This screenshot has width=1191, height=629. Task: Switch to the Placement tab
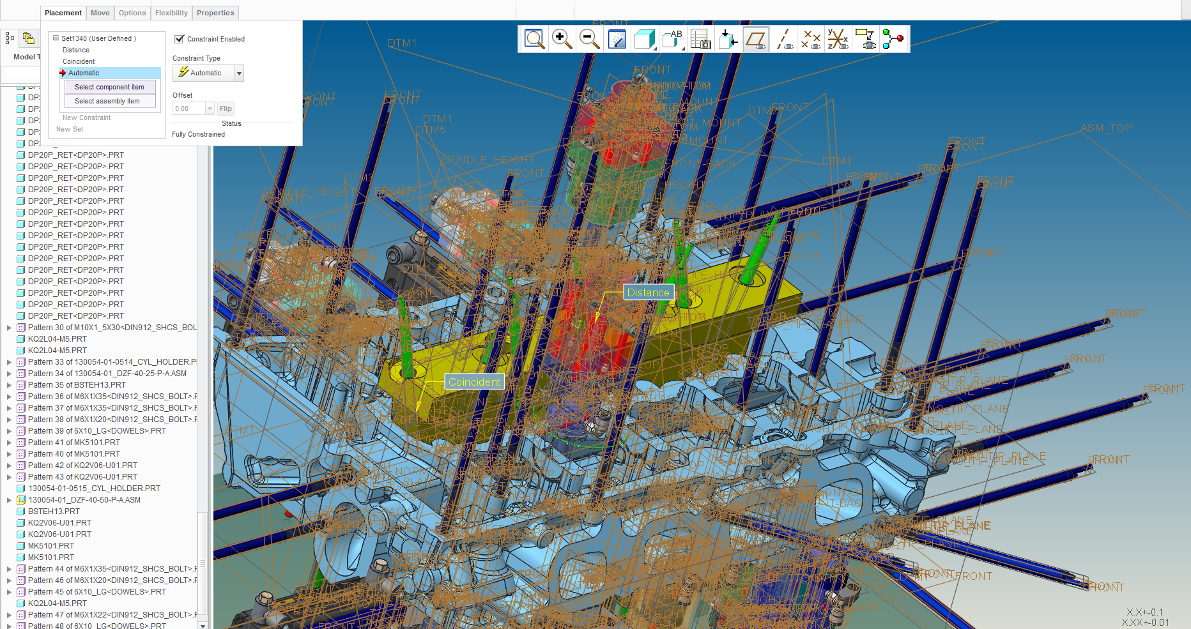(x=63, y=13)
